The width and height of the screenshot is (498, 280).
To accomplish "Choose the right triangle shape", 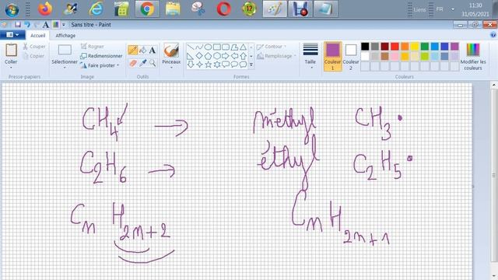I will (x=191, y=56).
